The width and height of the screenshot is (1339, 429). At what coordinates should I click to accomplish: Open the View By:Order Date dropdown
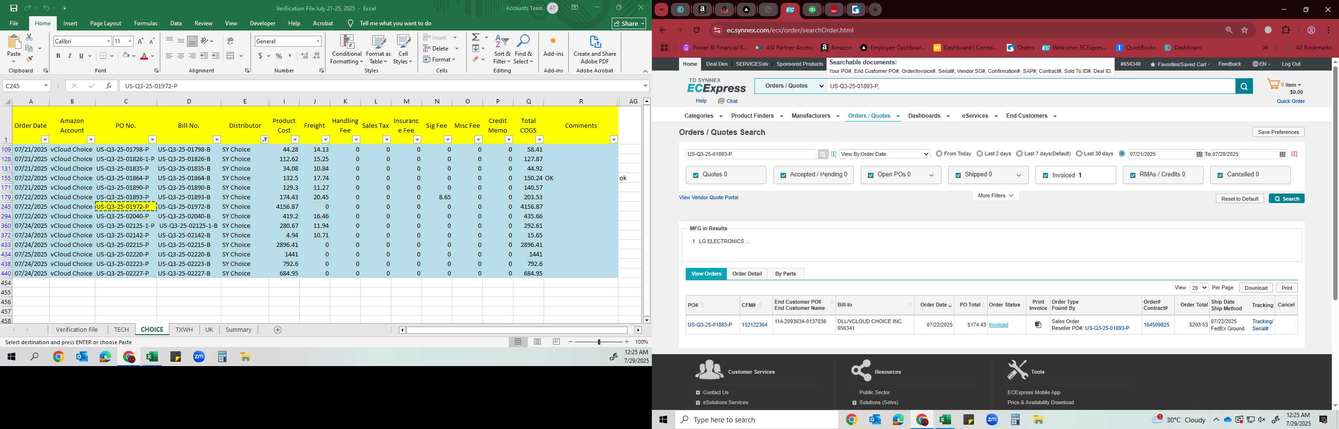click(885, 154)
